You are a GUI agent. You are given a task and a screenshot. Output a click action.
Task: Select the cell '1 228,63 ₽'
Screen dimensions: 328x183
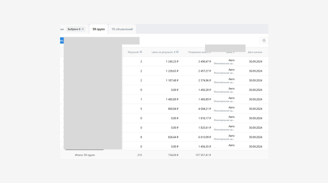pos(172,71)
